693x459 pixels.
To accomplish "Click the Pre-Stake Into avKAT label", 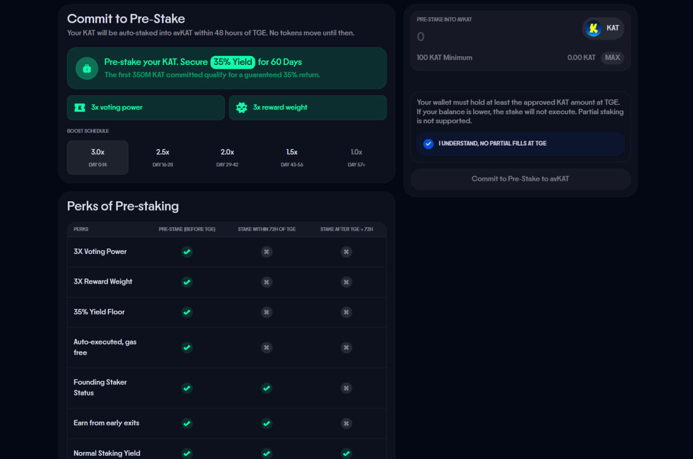I will click(x=444, y=19).
